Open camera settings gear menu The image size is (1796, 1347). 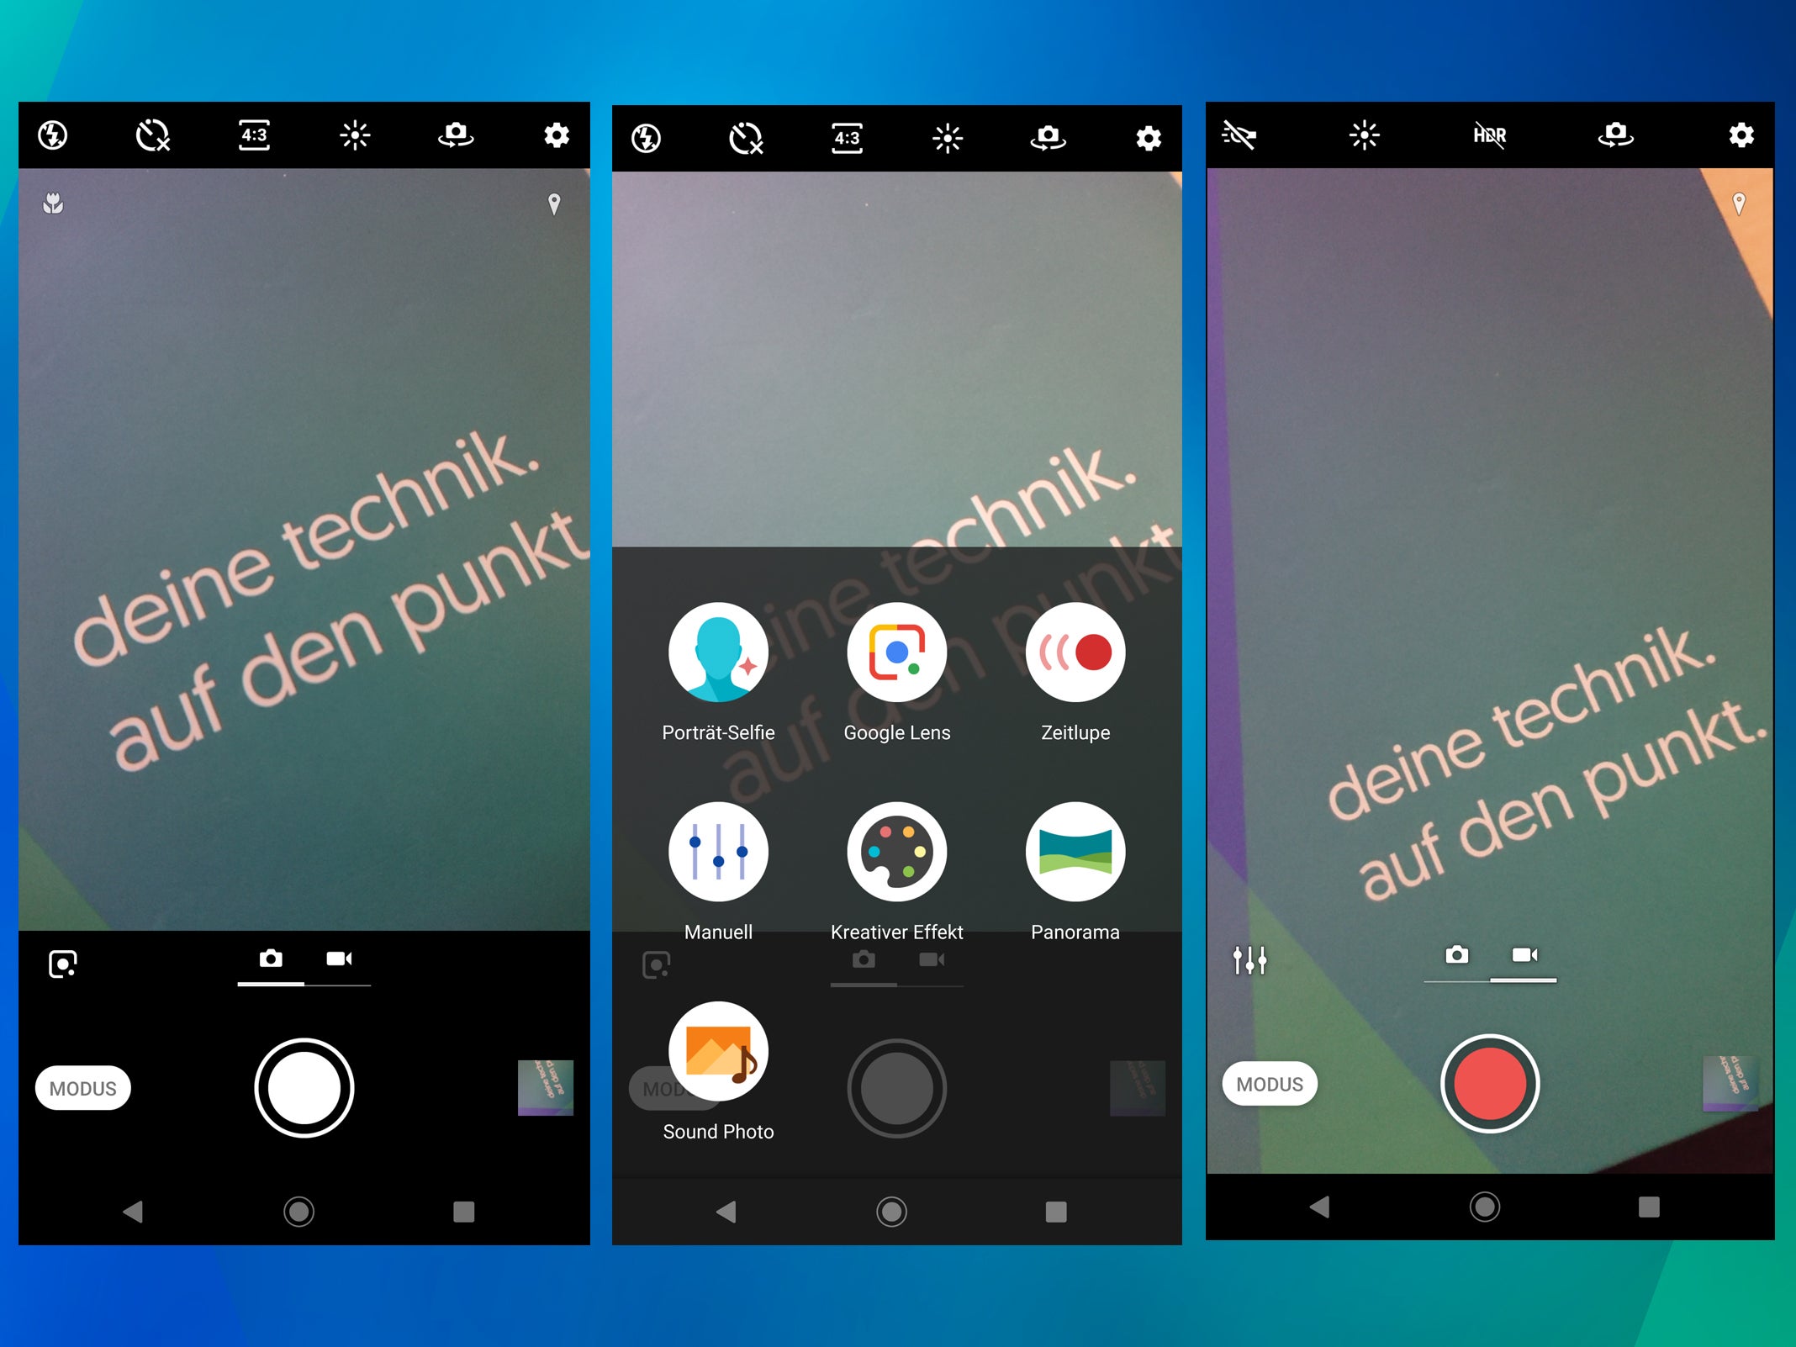click(x=556, y=136)
